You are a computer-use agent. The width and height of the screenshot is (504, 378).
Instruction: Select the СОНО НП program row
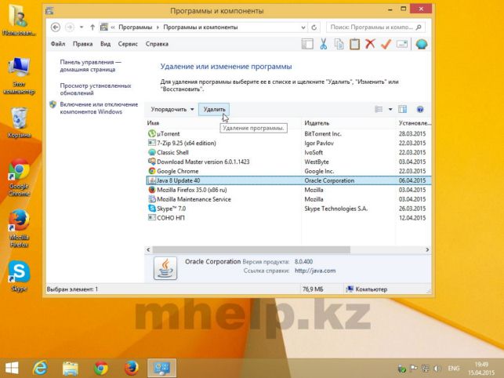tap(288, 218)
